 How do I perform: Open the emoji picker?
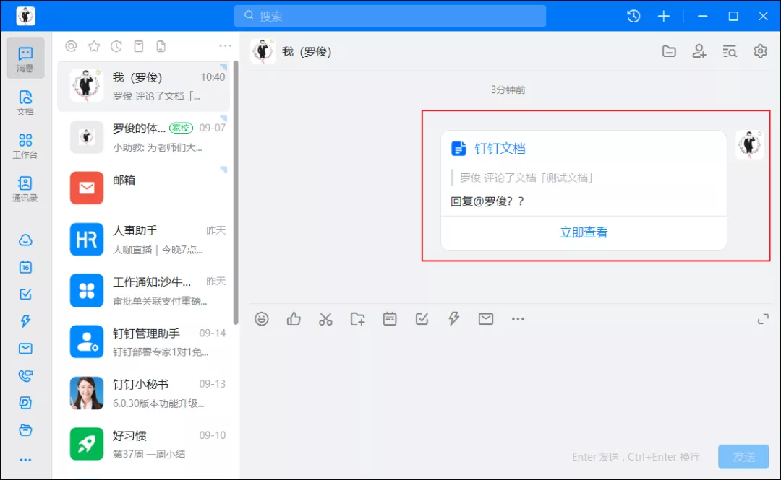point(262,319)
